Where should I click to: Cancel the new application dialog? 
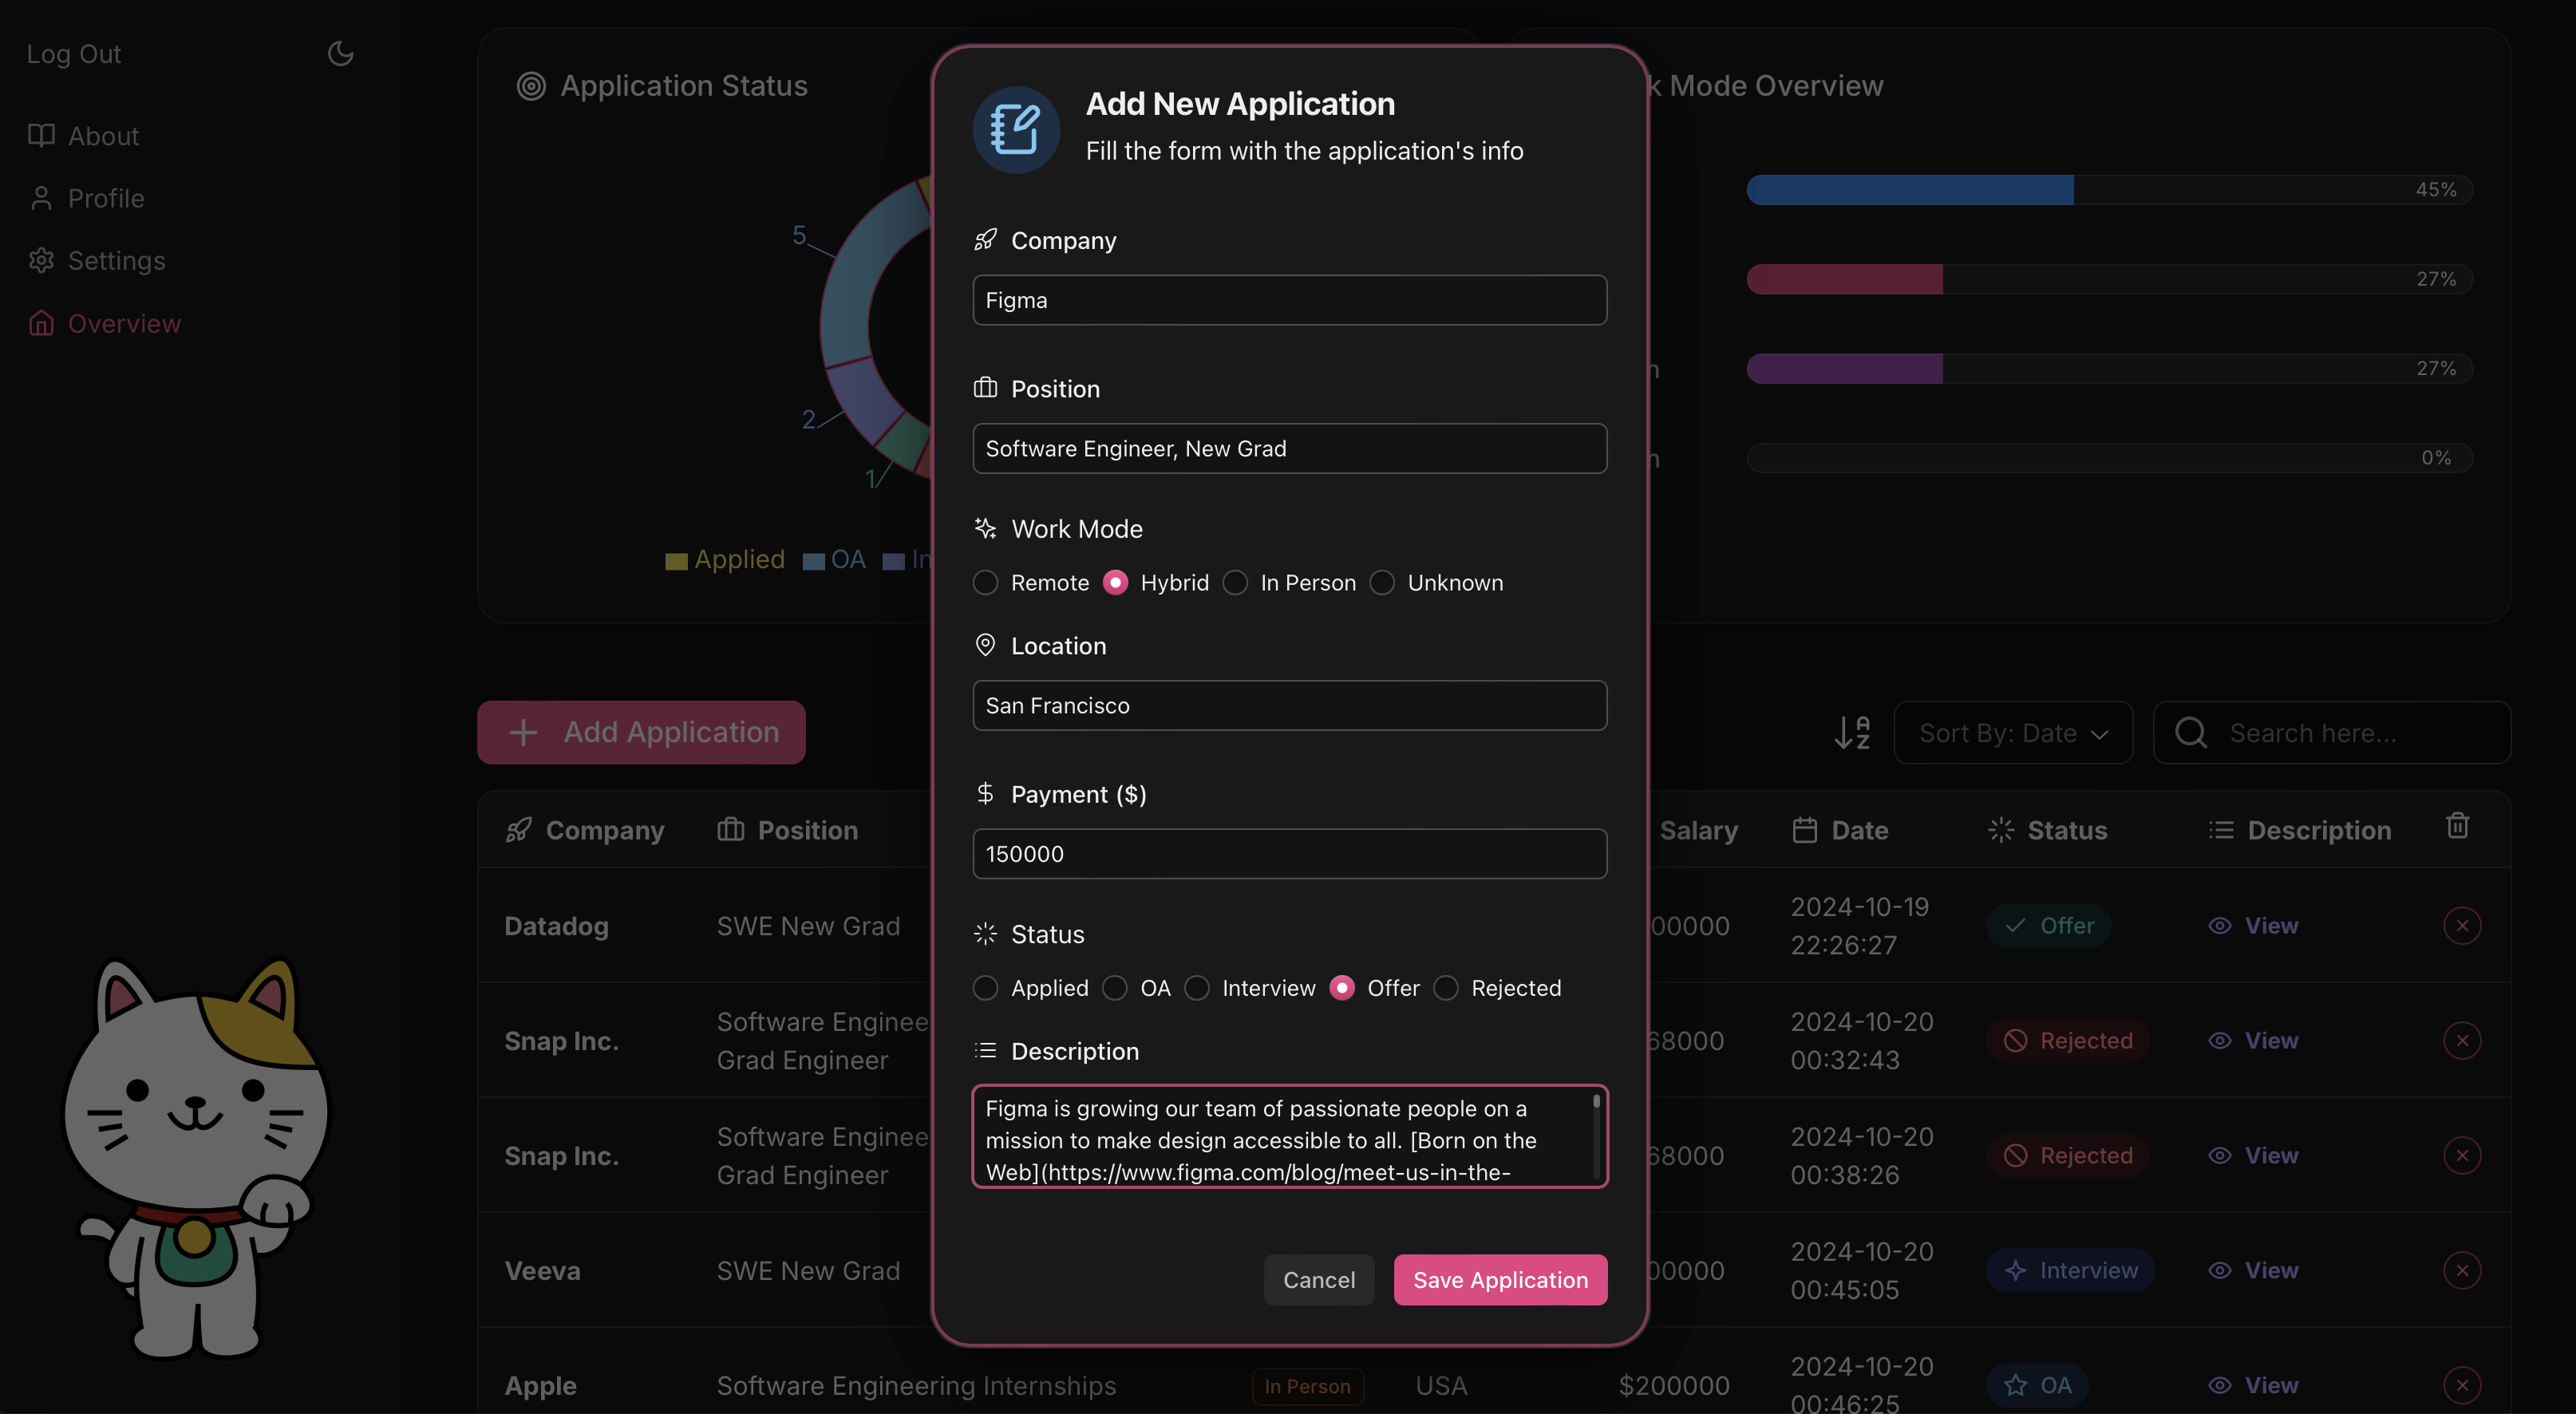[x=1318, y=1280]
